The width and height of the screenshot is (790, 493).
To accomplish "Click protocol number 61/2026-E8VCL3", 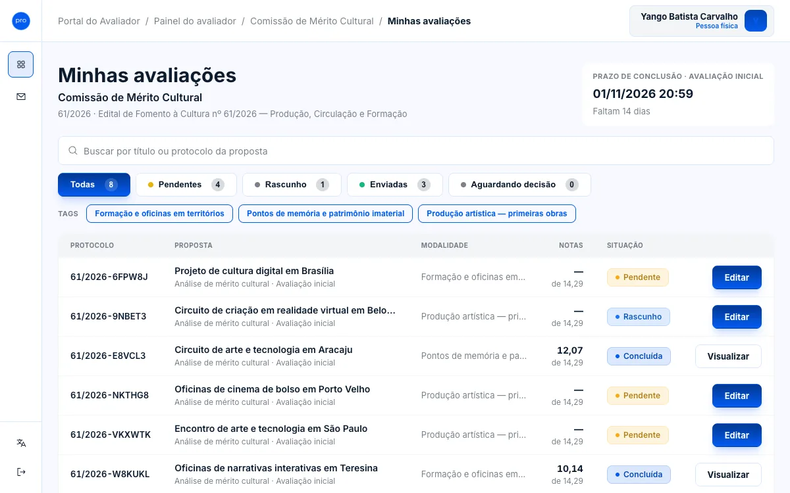I will (108, 356).
